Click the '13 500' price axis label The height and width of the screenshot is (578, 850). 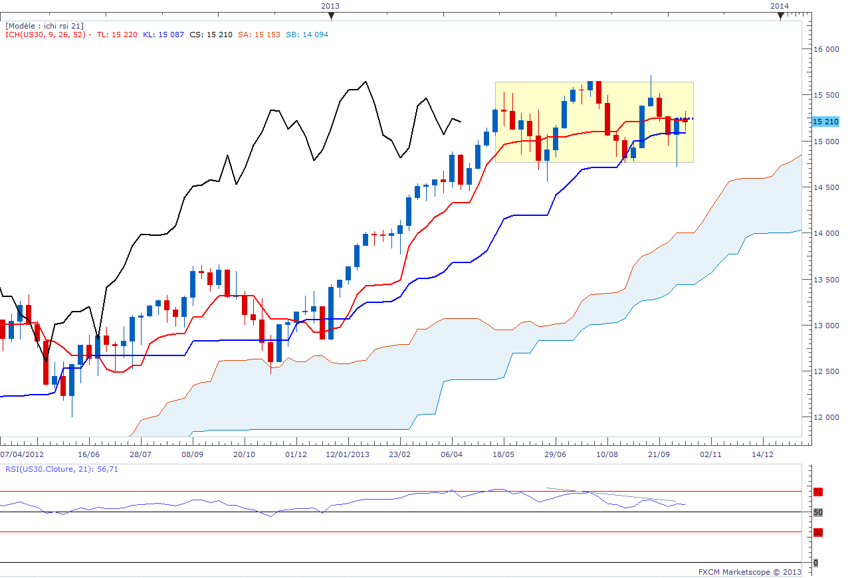click(x=826, y=280)
